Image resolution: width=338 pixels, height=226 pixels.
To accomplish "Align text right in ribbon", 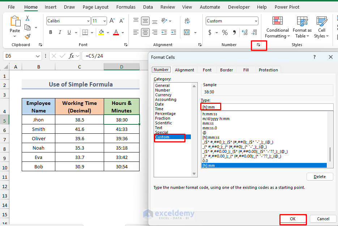I will click(155, 32).
